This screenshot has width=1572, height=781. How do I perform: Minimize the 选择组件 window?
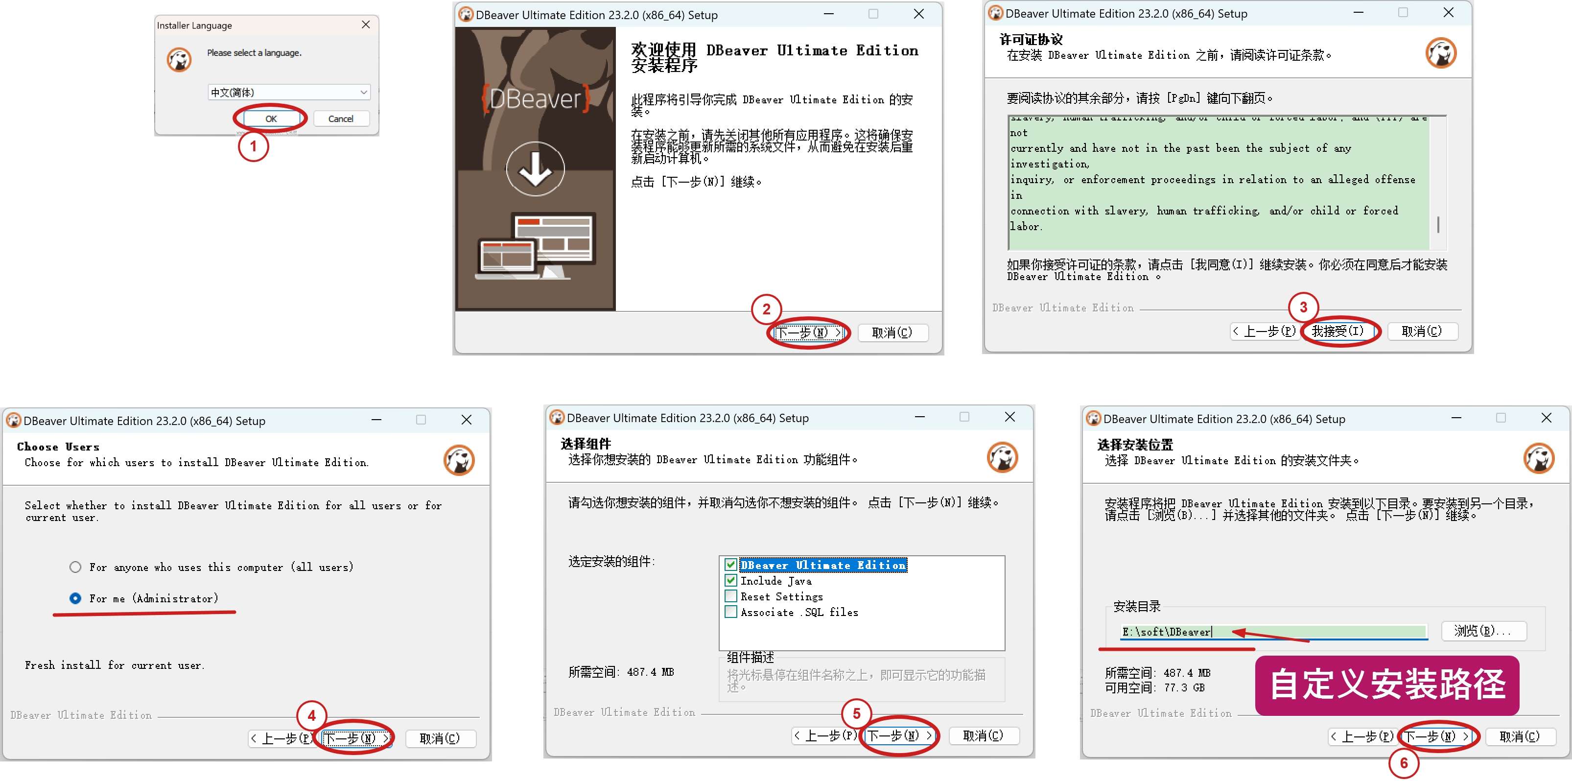[919, 417]
